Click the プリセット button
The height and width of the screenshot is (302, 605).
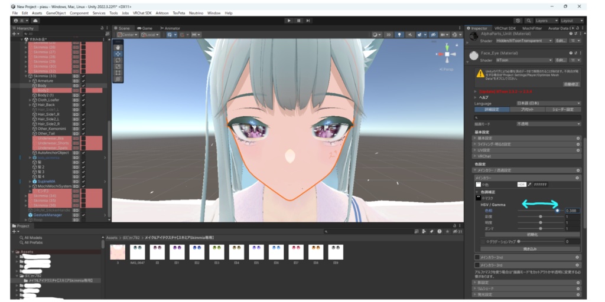[527, 110]
